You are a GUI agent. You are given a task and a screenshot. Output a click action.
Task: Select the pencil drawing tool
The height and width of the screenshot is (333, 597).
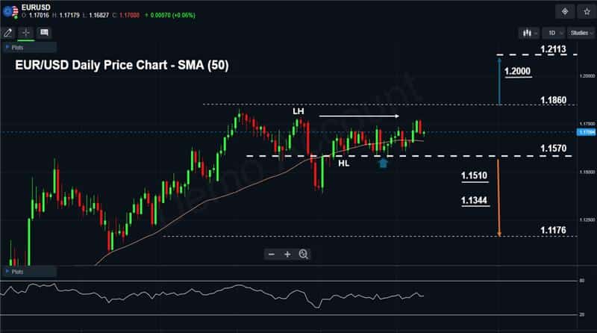click(x=8, y=32)
